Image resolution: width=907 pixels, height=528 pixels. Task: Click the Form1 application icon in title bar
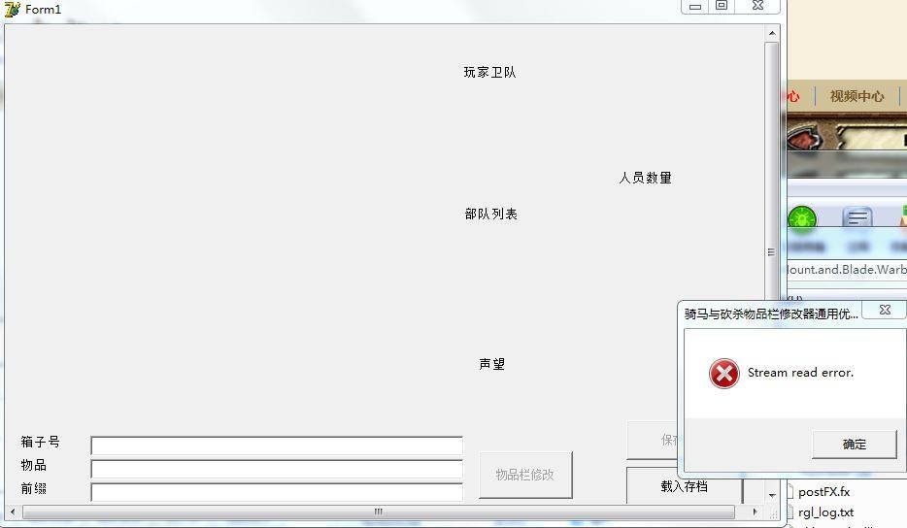(13, 9)
